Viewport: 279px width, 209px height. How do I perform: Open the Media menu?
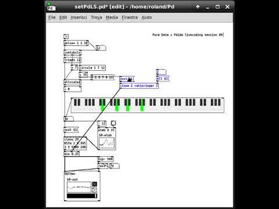(112, 17)
